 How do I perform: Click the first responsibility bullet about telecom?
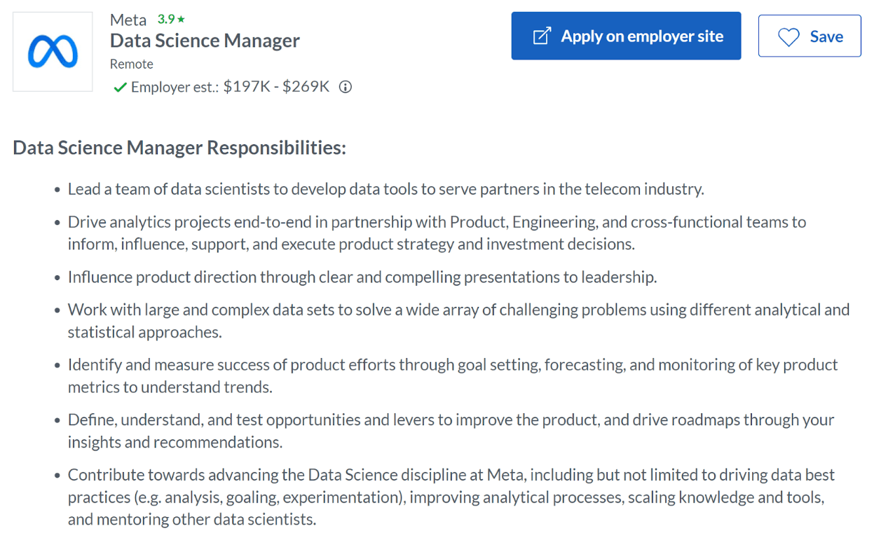click(385, 188)
